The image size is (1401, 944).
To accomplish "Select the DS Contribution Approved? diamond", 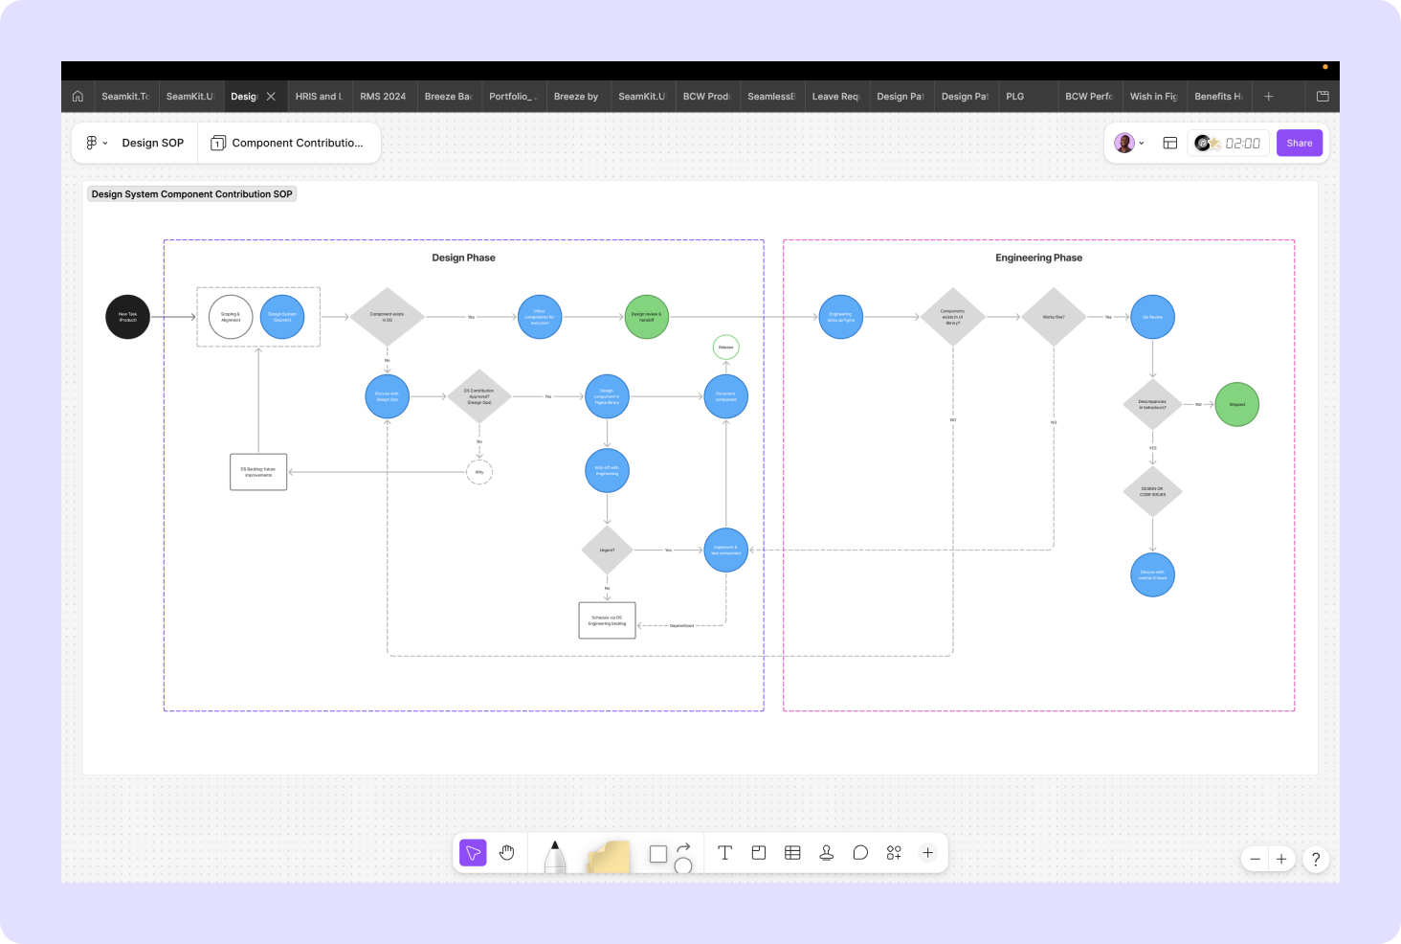I will coord(479,396).
